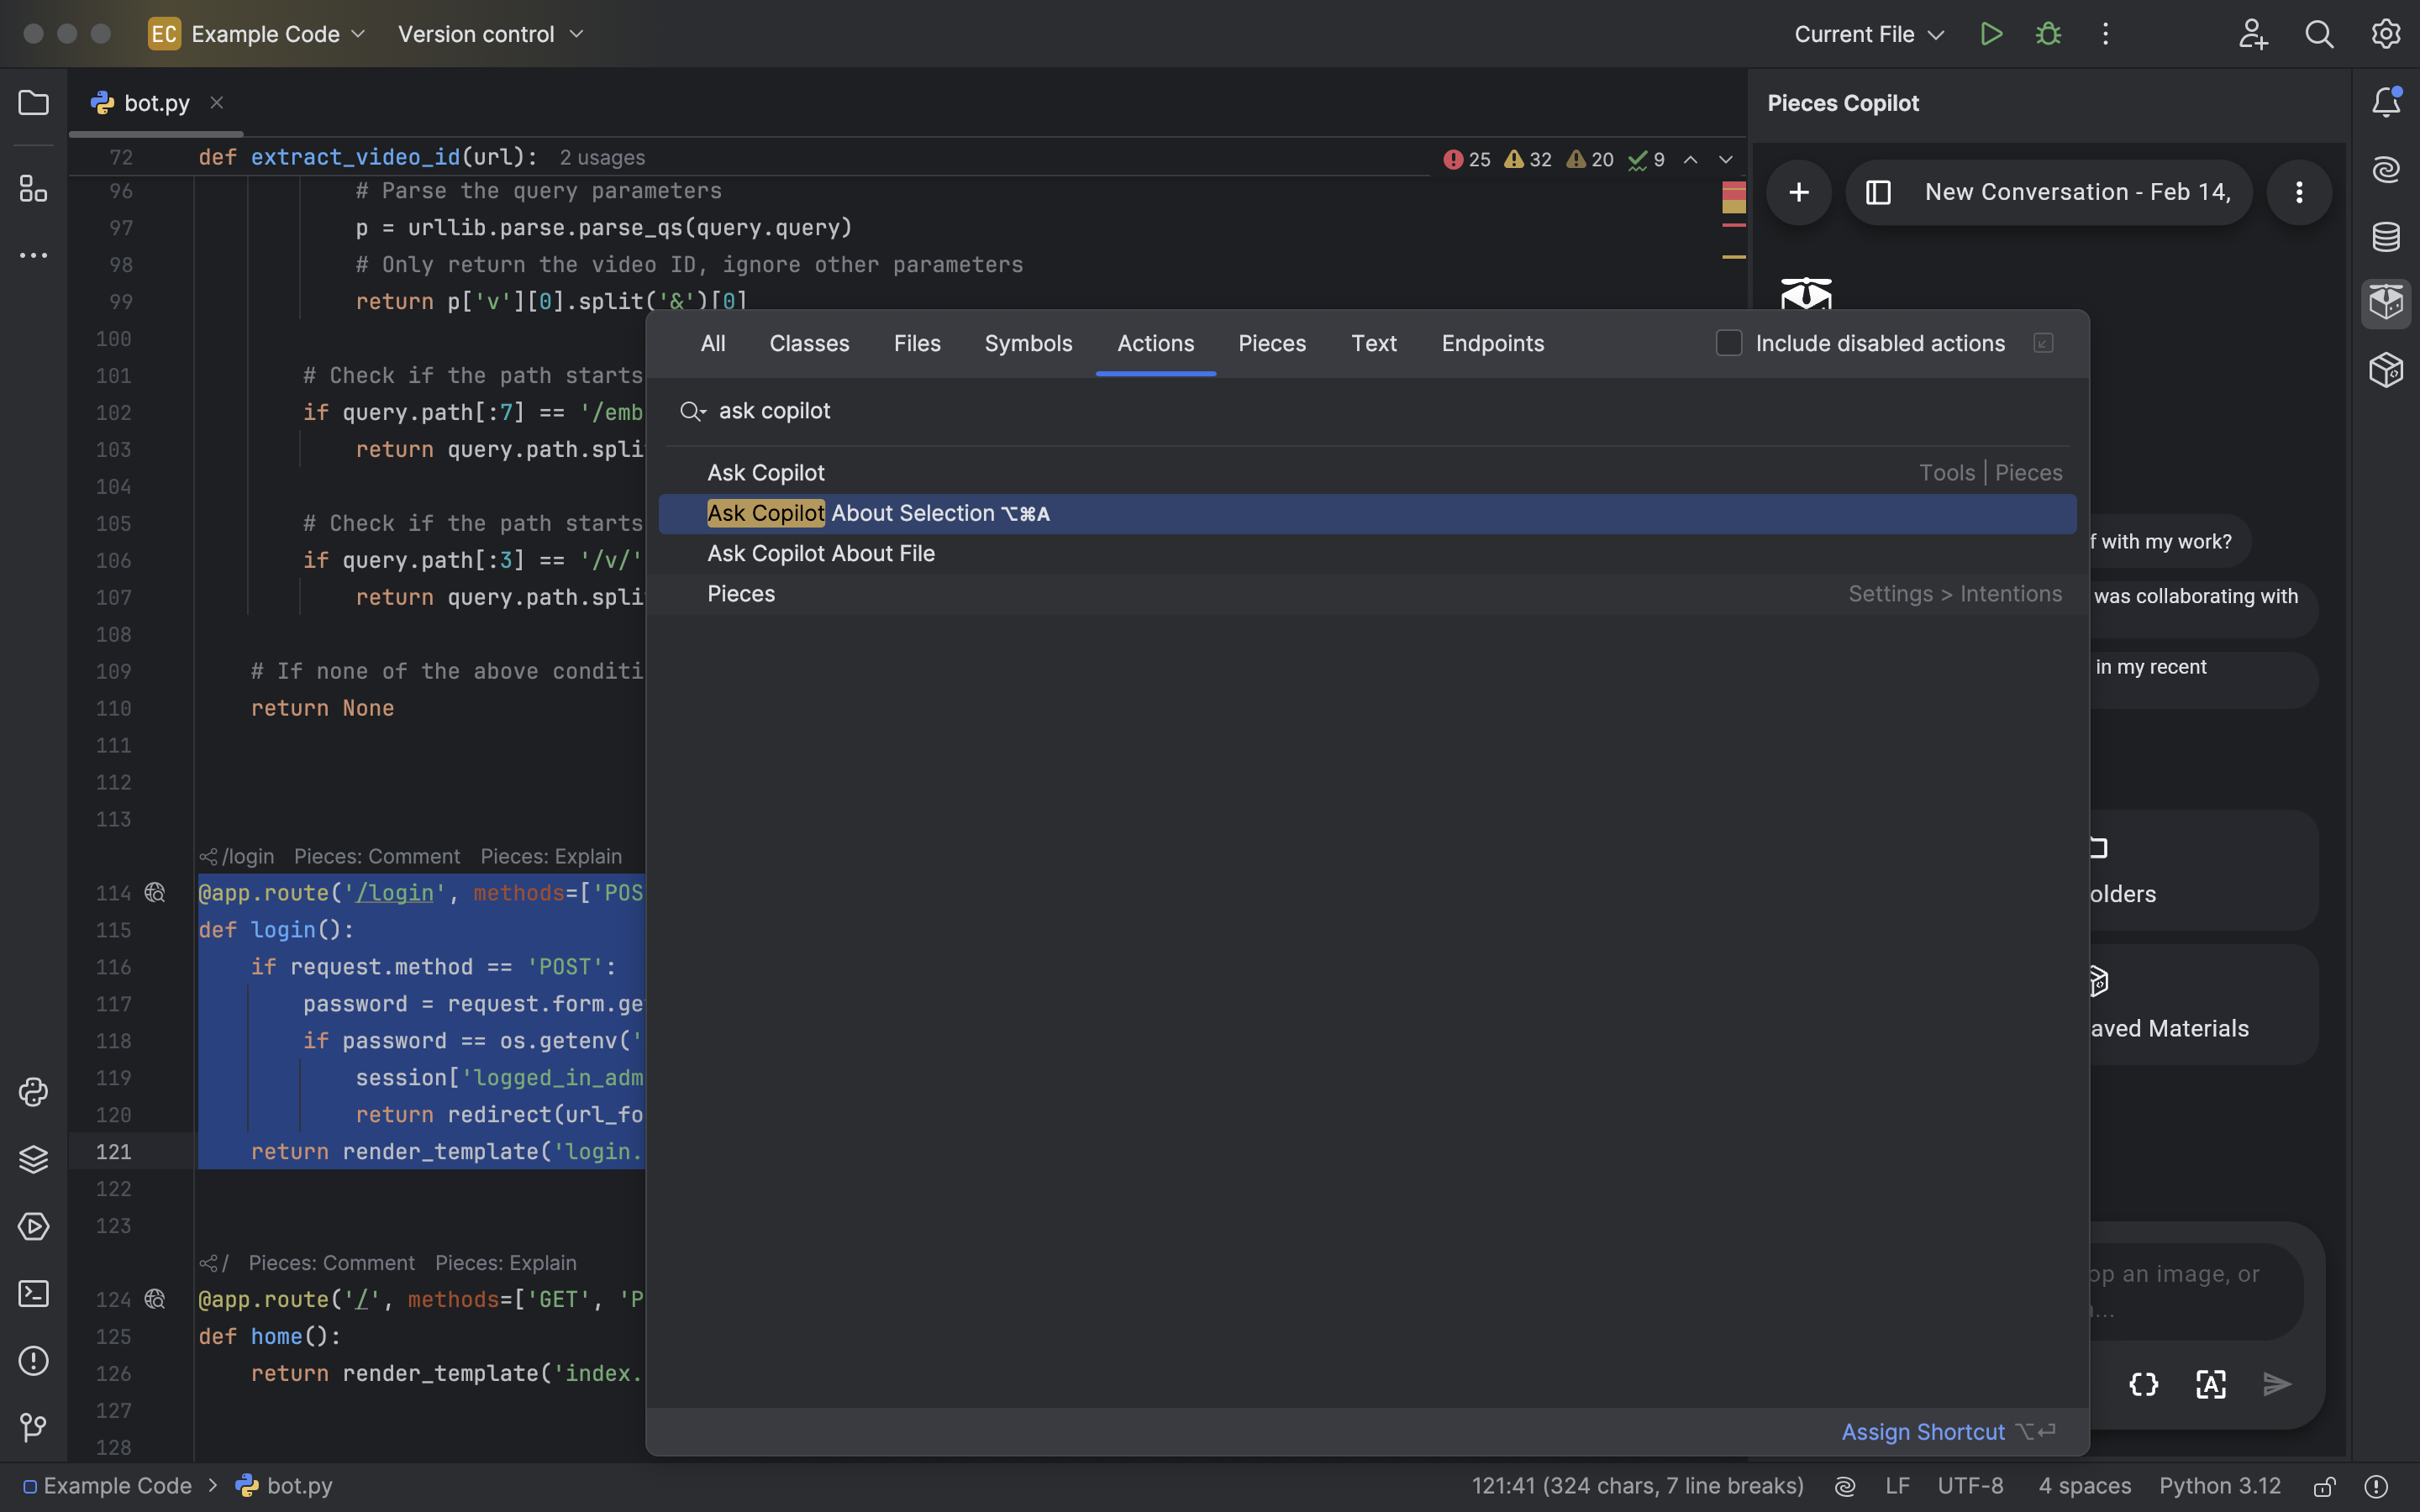The width and height of the screenshot is (2420, 1512).
Task: Debug the current file with bug icon
Action: 2048,34
